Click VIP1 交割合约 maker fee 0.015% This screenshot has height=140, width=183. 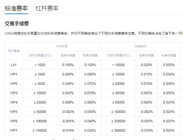pyautogui.click(x=146, y=74)
